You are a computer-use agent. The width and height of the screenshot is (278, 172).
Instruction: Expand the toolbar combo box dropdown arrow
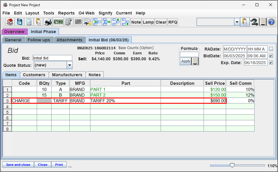(x=237, y=22)
